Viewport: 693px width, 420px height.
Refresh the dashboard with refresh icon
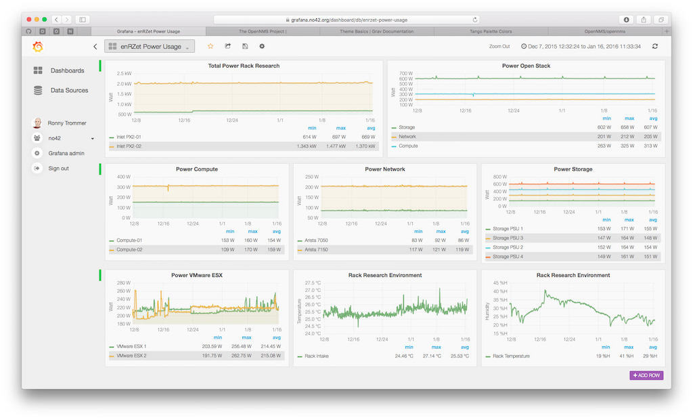pos(655,46)
